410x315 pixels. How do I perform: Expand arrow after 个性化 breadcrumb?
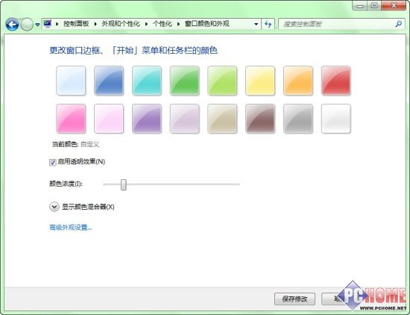179,24
